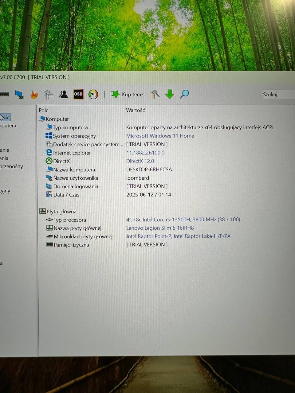Click the ACPI x64 computer type value
Image resolution: width=295 pixels, height=393 pixels.
coord(200,127)
